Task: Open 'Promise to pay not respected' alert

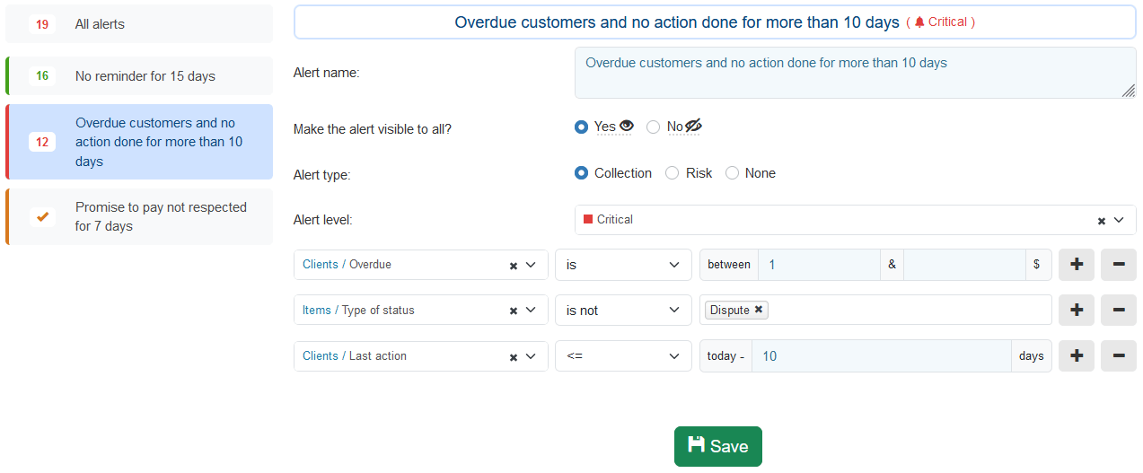Action: 139,216
